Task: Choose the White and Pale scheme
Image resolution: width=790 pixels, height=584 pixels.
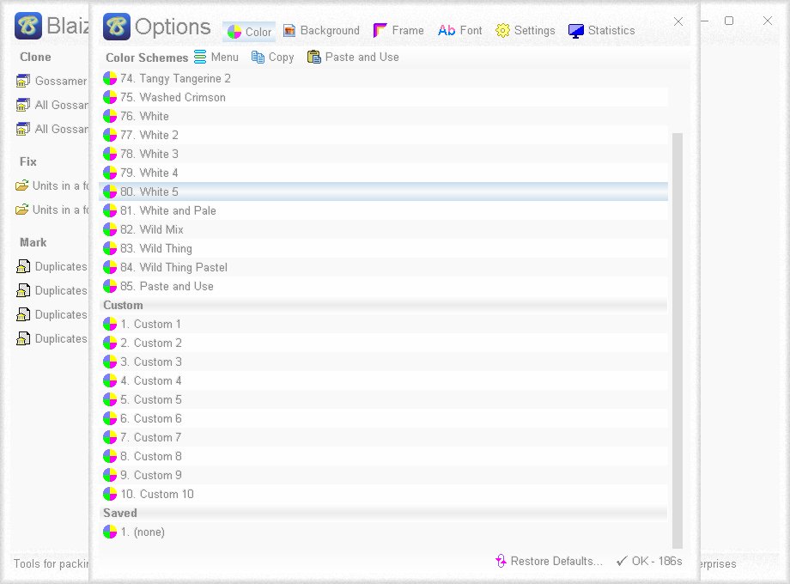Action: pyautogui.click(x=384, y=210)
